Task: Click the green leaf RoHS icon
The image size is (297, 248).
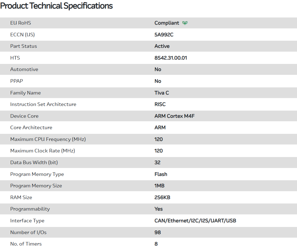Action: click(185, 23)
